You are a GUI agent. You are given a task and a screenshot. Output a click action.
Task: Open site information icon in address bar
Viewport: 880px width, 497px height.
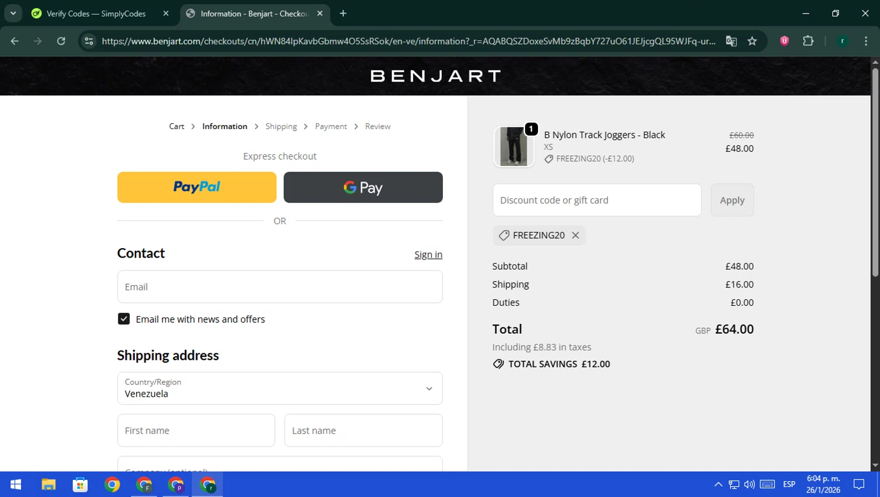[x=89, y=41]
